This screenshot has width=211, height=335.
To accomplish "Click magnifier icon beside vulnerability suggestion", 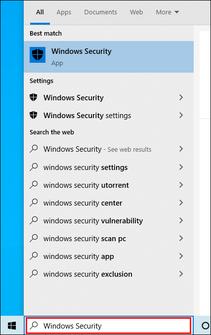I will pyautogui.click(x=34, y=220).
